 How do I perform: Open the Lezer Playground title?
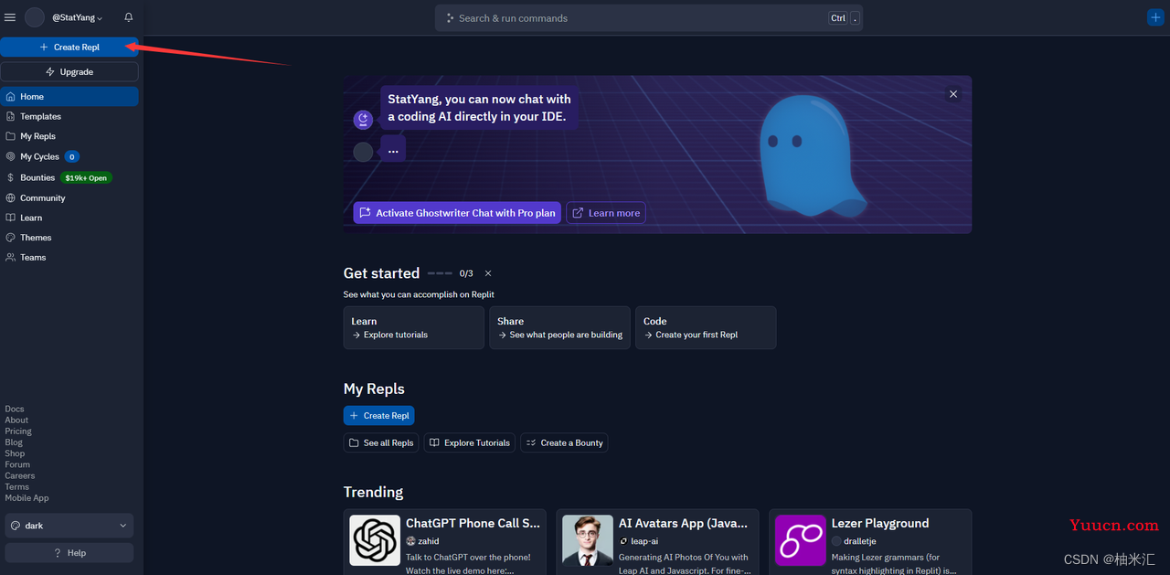[880, 523]
